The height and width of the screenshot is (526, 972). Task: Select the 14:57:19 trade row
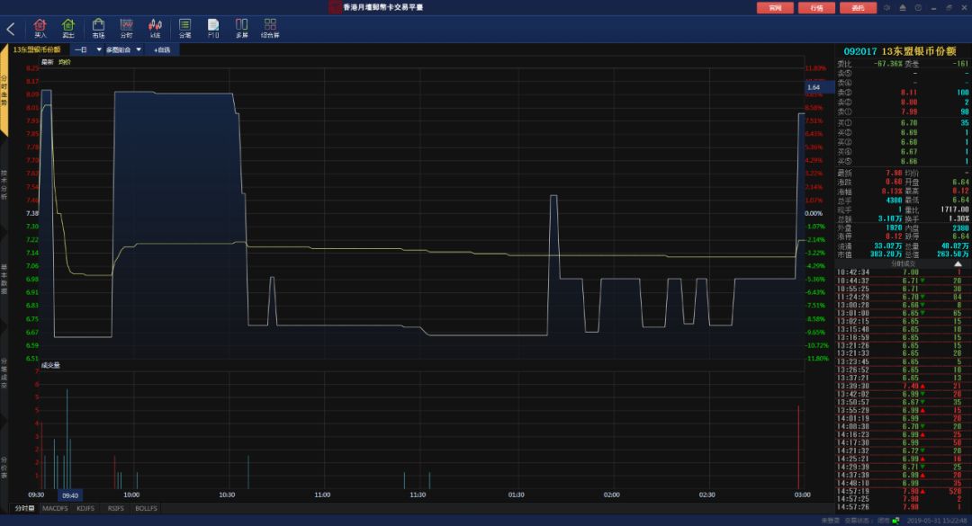902,491
